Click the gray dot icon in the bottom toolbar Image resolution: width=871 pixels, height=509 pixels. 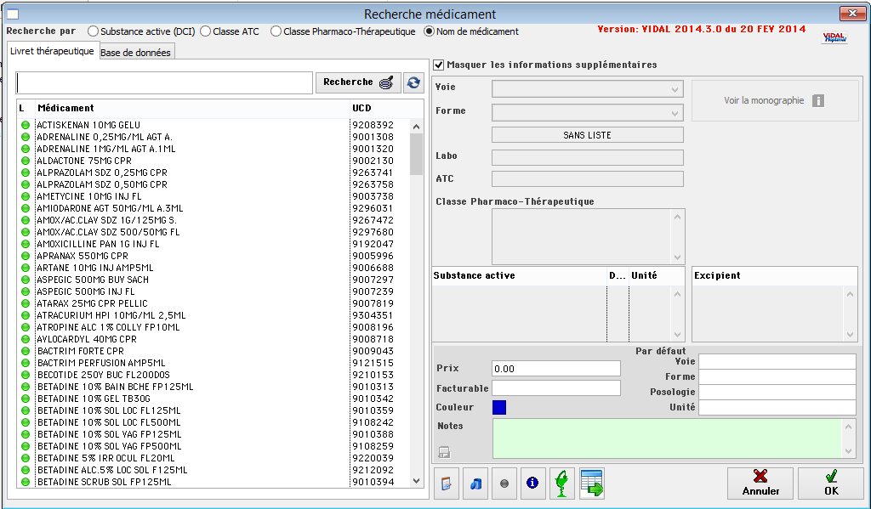(x=504, y=484)
